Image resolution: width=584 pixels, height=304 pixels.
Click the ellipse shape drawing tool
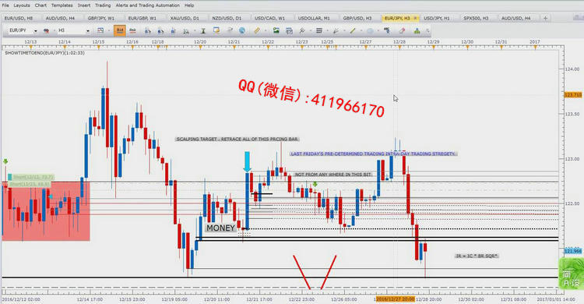[x=369, y=31]
